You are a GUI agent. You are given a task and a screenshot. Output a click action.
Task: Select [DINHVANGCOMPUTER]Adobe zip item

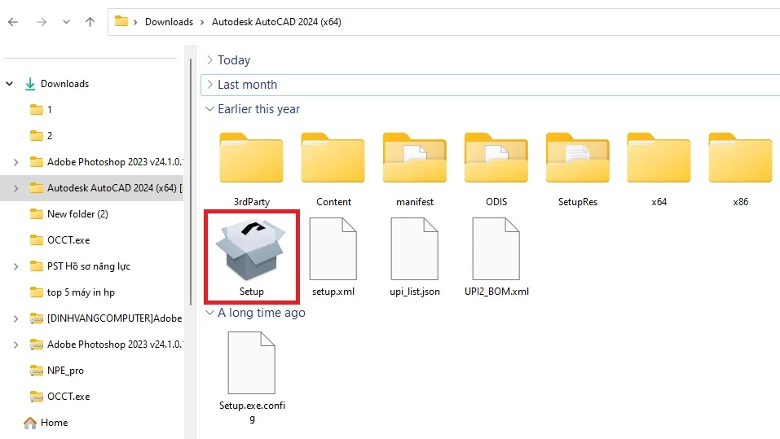pos(106,318)
